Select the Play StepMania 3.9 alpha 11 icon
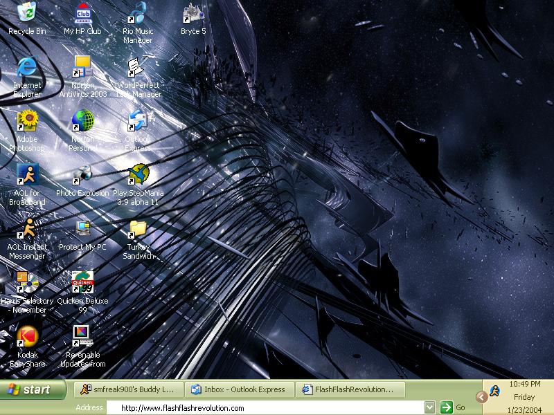554x415 pixels. [x=138, y=174]
